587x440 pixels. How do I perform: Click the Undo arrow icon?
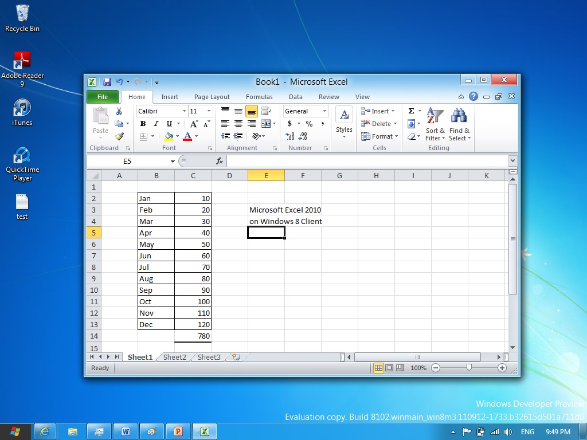pyautogui.click(x=119, y=81)
